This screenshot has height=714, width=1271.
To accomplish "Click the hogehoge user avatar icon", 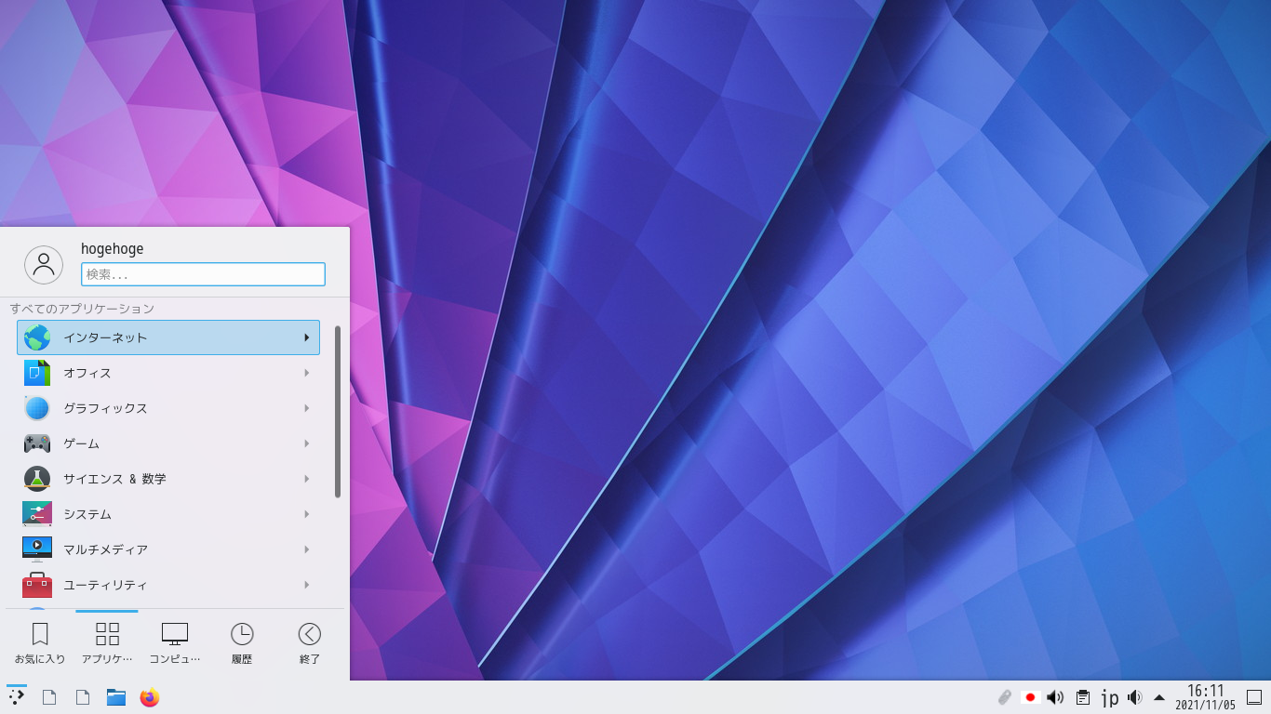I will tap(44, 265).
